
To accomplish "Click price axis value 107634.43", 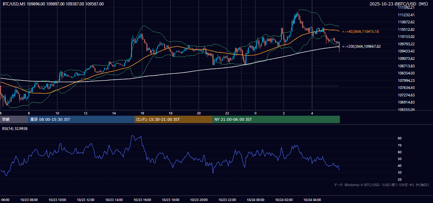I will tap(406, 88).
